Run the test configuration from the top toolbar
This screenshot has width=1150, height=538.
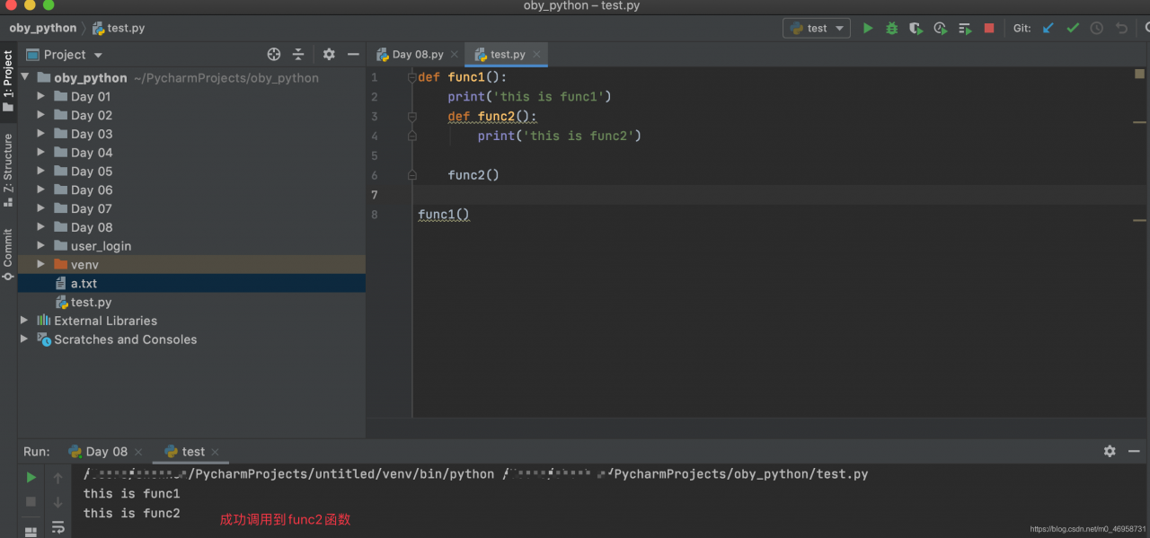point(868,28)
